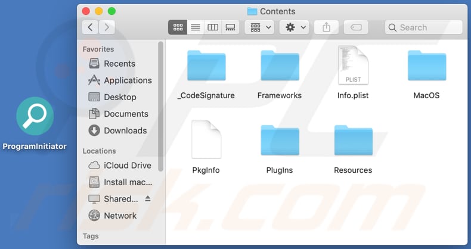471x249 pixels.
Task: Click the ProgramInitiator label text
Action: pos(35,147)
